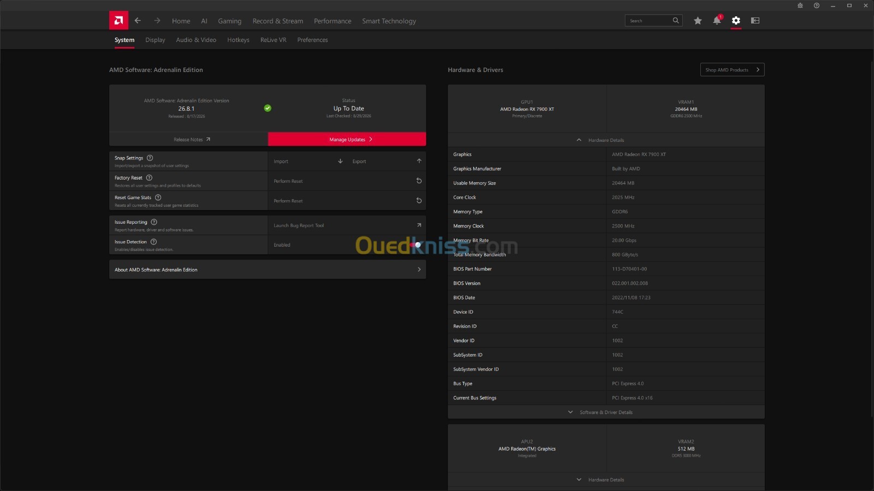Open the notifications bell icon
Image resolution: width=874 pixels, height=491 pixels.
(717, 21)
